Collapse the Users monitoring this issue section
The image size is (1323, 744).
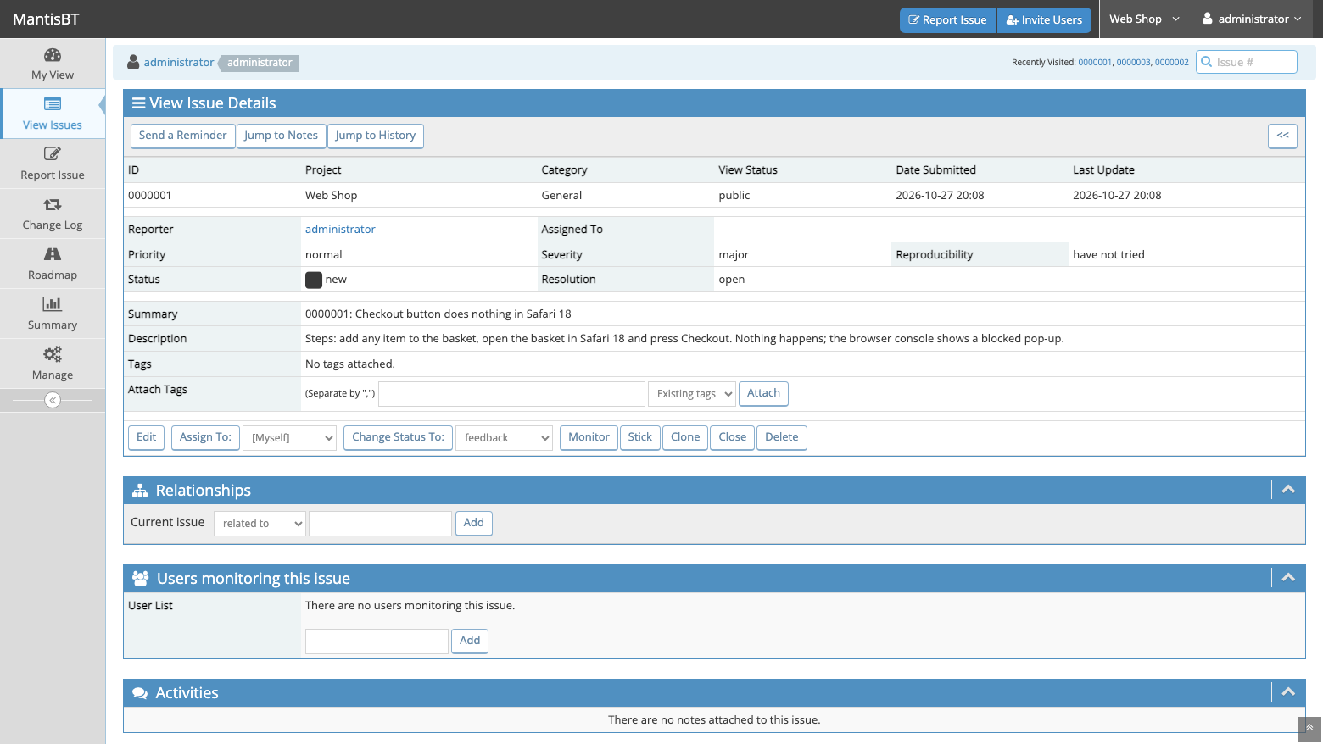(x=1288, y=578)
